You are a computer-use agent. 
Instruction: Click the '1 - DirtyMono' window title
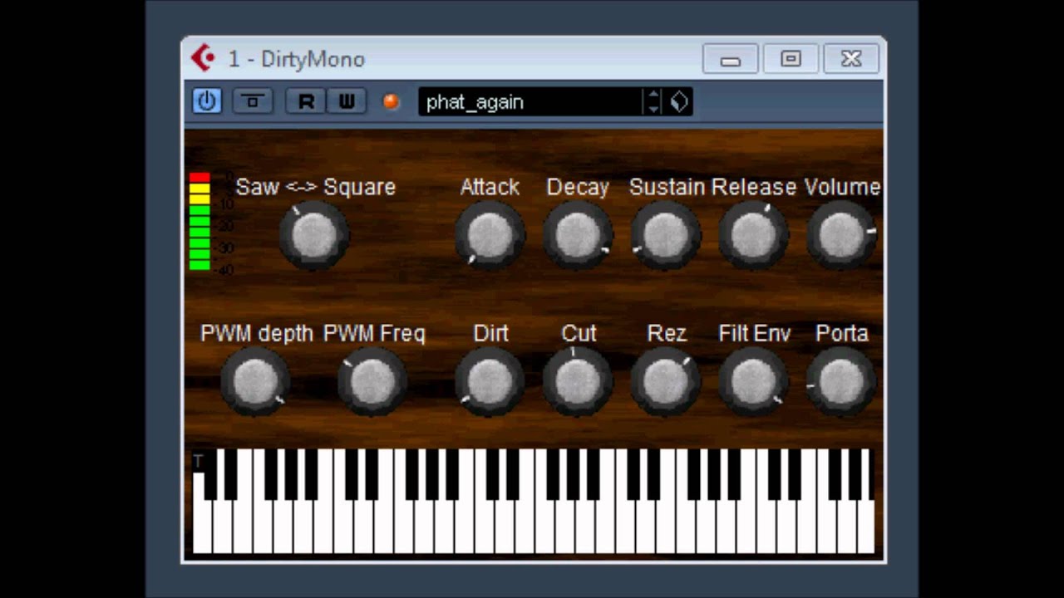[x=296, y=59]
